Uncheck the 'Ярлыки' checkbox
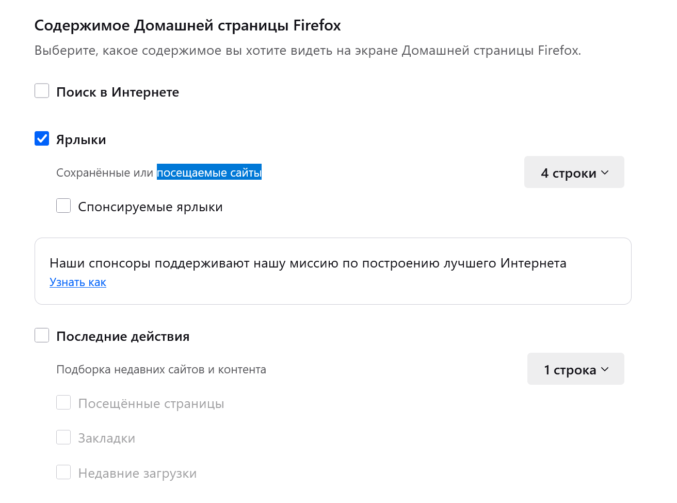Viewport: 677px width, 503px height. [42, 138]
